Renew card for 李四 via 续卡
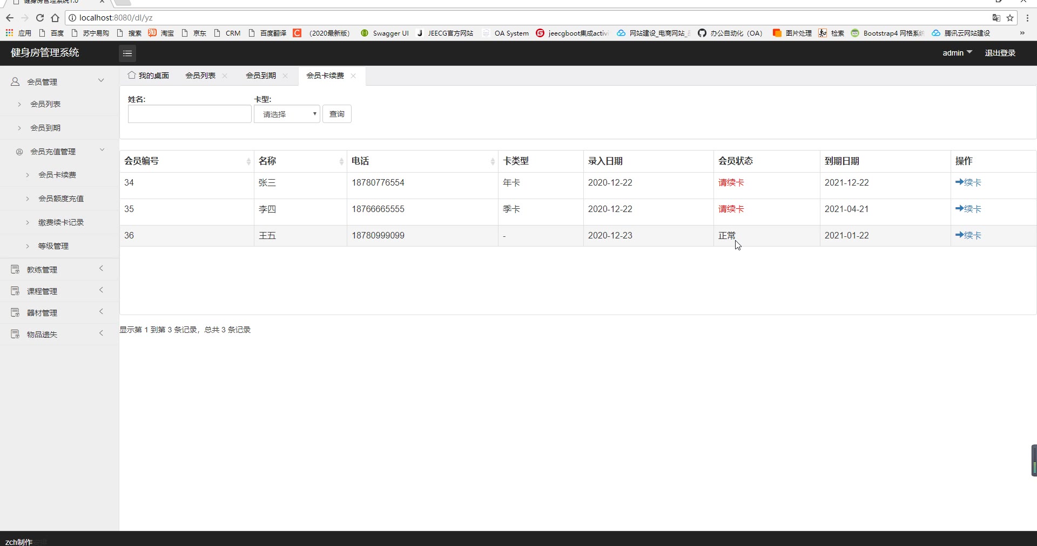Image resolution: width=1037 pixels, height=546 pixels. [968, 209]
